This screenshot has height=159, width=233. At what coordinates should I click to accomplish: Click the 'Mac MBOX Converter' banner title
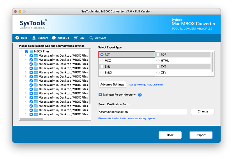[193, 24]
